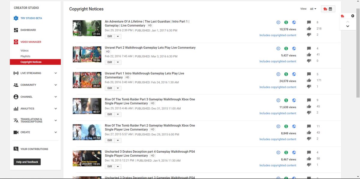Viewport: 360px width, 179px height.
Task: Click likes thumbs-up icon for Last Guardian video
Action: click(x=309, y=28)
